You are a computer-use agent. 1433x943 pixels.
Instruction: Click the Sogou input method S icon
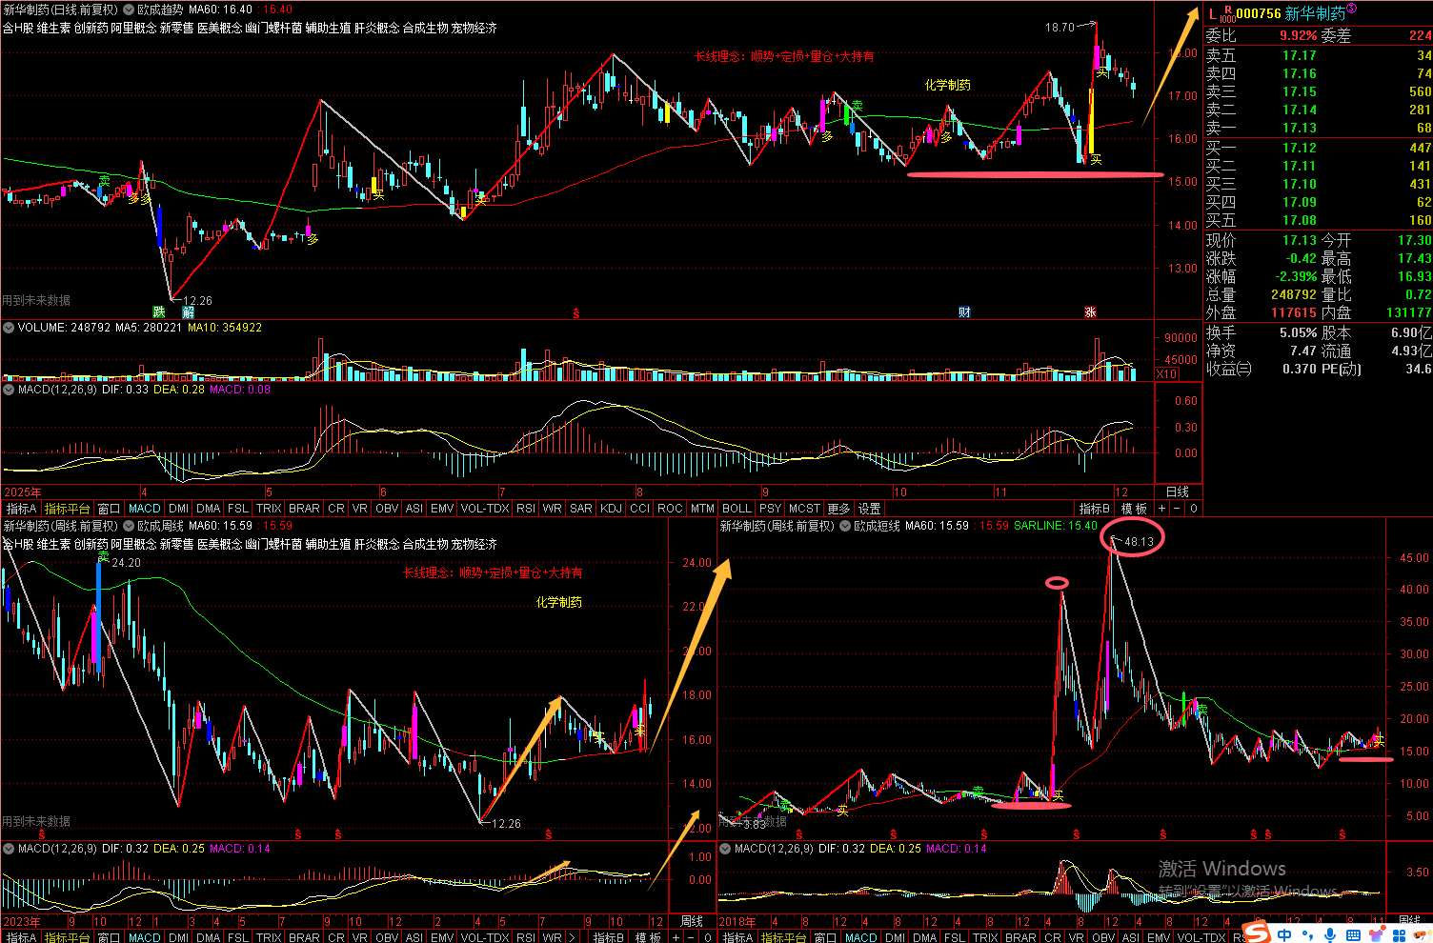click(1256, 932)
